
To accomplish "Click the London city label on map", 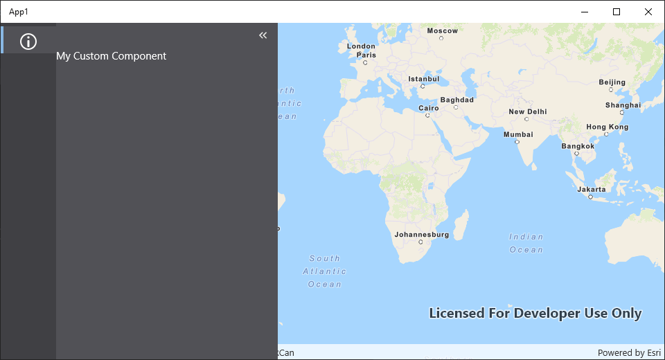I will (x=361, y=46).
